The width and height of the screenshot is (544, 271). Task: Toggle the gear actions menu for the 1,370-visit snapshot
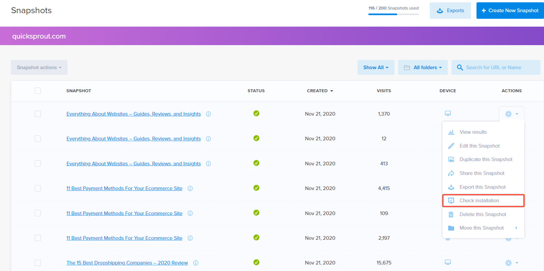click(512, 114)
